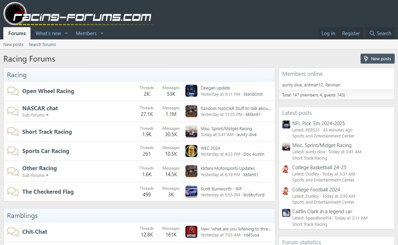This screenshot has width=398, height=245.
Task: Click the Log in link
Action: coord(328,33)
